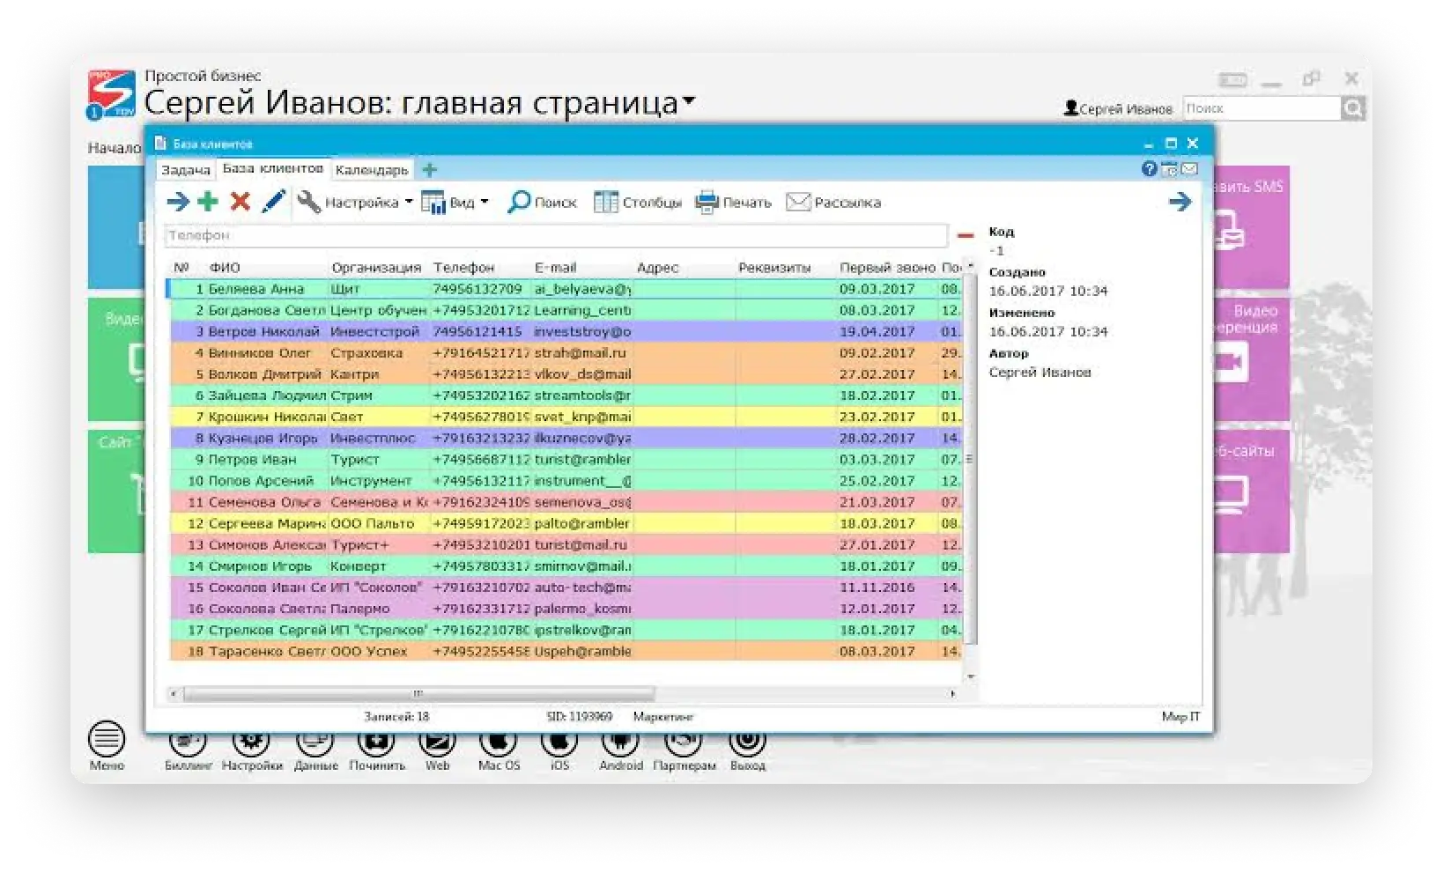Click the blue forward arrow in toolbar left
This screenshot has height=872, width=1443.
(x=177, y=202)
